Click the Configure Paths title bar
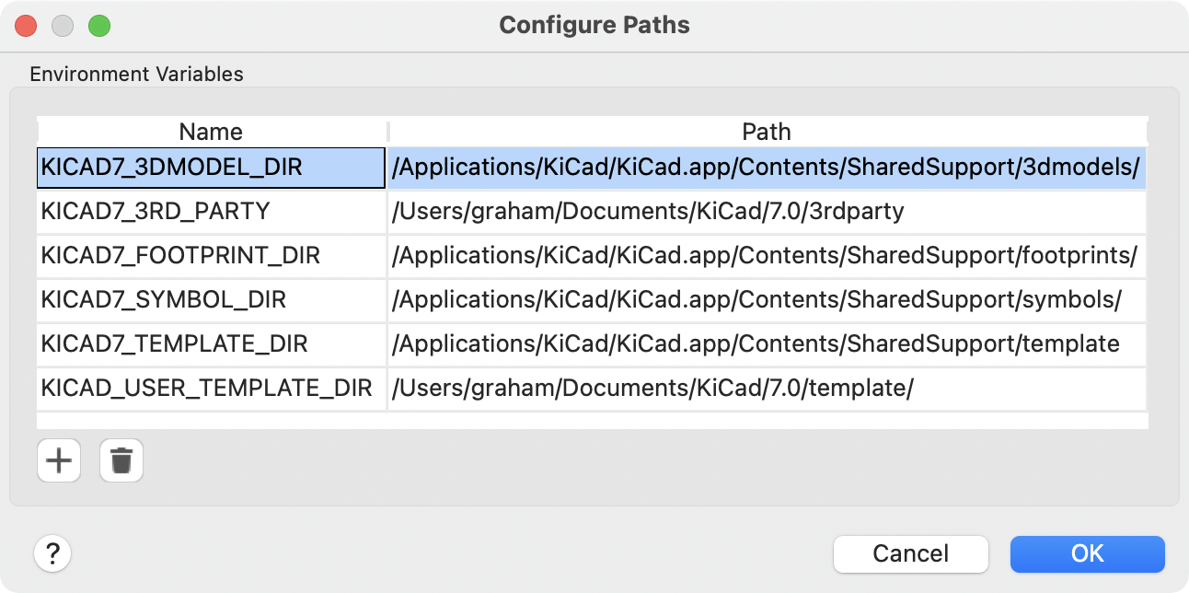Viewport: 1189px width, 593px height. pos(594,25)
